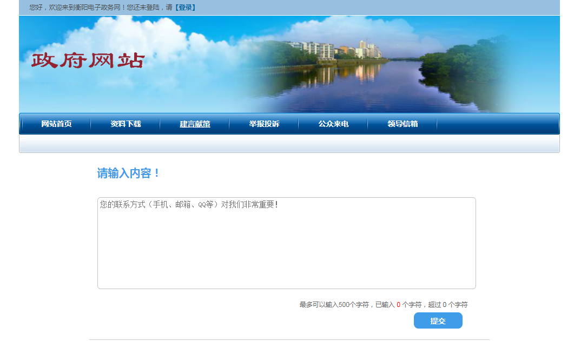The height and width of the screenshot is (341, 574).
Task: Click inside the content text area
Action: click(x=287, y=243)
